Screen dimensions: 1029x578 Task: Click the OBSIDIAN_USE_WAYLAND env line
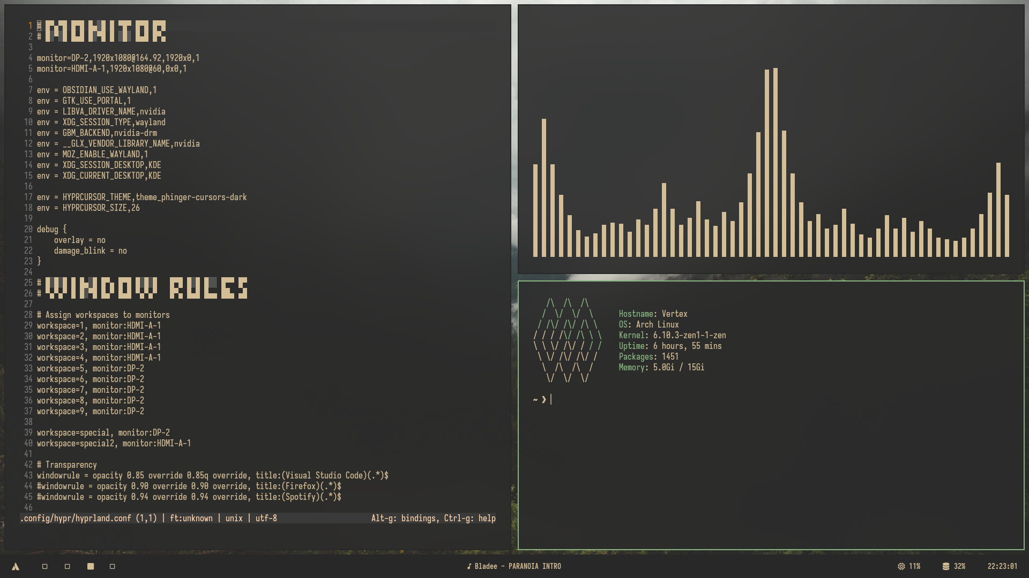point(96,90)
